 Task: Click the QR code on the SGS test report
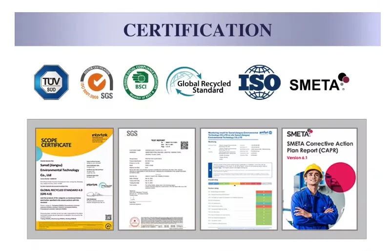click(x=185, y=145)
